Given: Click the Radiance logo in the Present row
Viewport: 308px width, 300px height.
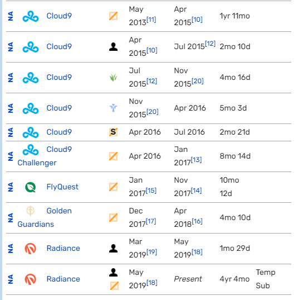Looking at the screenshot, I should pyautogui.click(x=31, y=279).
